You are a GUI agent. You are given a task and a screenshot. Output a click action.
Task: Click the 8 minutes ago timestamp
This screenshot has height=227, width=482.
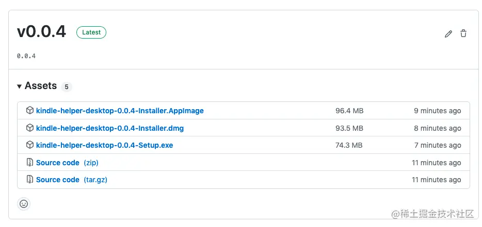click(x=438, y=128)
